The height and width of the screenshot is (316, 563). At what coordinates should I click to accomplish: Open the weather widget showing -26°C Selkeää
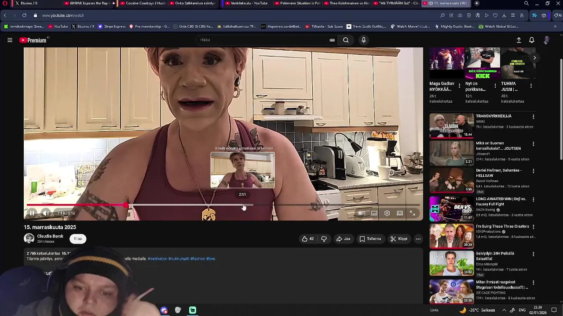tap(477, 310)
